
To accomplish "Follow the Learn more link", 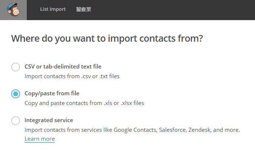I will point(40,139).
